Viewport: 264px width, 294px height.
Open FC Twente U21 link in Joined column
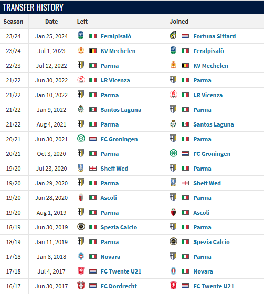coord(214,286)
